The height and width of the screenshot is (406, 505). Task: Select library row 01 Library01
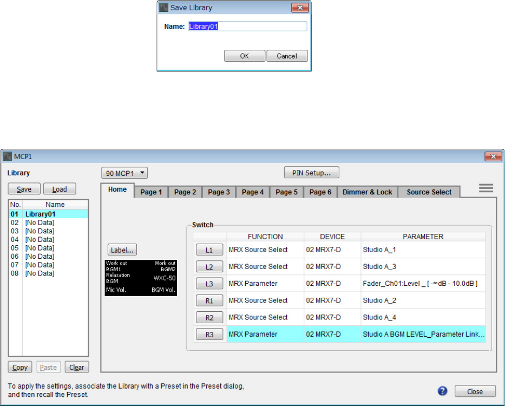tap(49, 214)
